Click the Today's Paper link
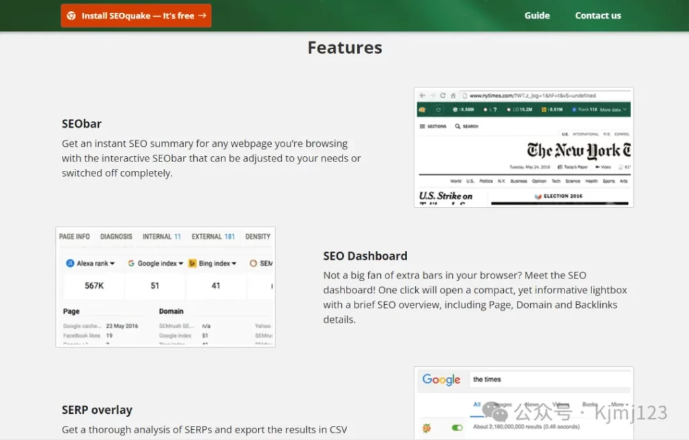The width and height of the screenshot is (689, 440). tap(573, 167)
